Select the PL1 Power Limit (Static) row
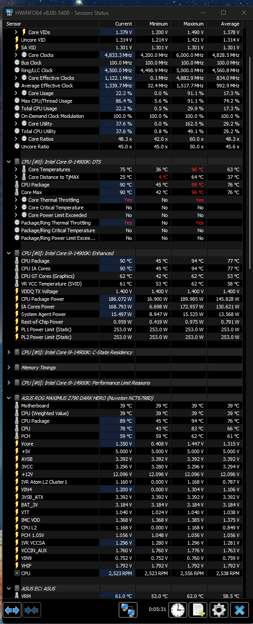The height and width of the screenshot is (624, 253). pos(123,329)
